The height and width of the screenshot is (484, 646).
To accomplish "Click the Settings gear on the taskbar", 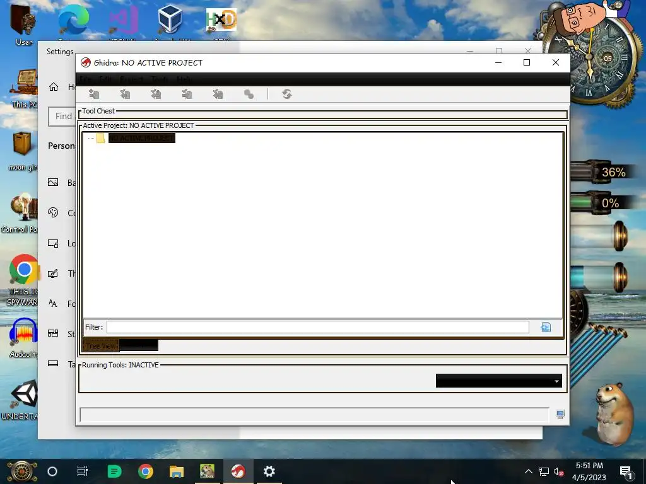I will [269, 471].
